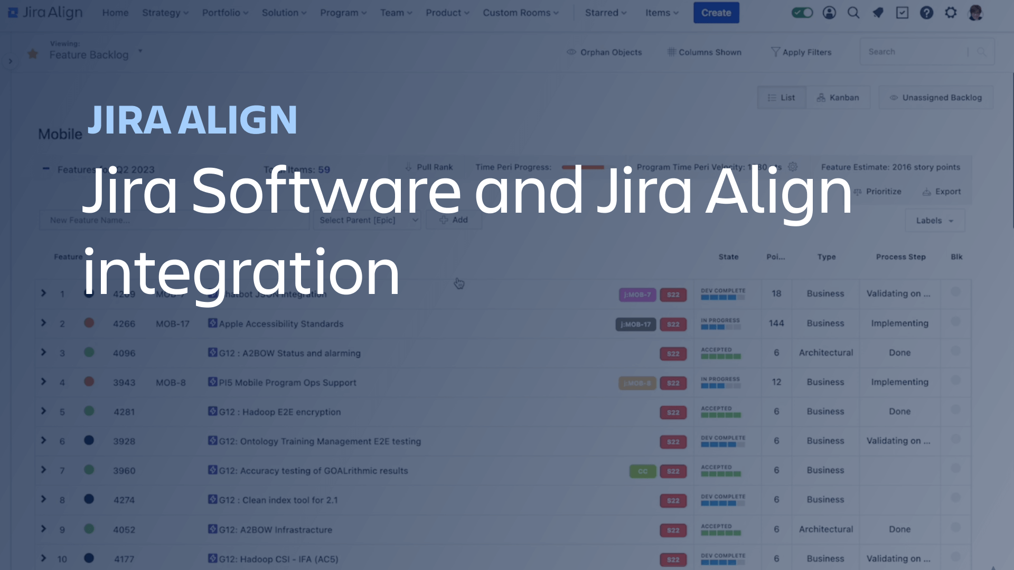Toggle the dark/light mode switch

click(802, 13)
